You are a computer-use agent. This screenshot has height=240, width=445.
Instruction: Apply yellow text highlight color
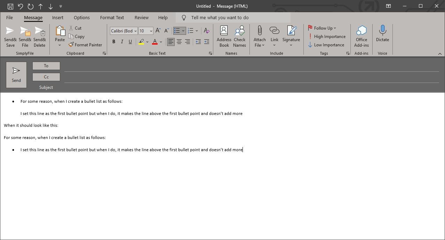141,42
